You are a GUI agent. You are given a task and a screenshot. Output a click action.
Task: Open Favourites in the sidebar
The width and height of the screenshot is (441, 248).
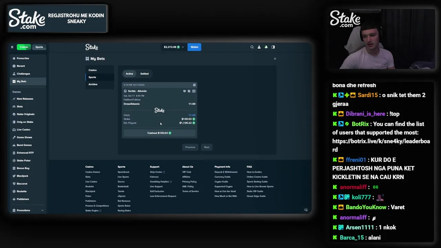click(x=28, y=58)
